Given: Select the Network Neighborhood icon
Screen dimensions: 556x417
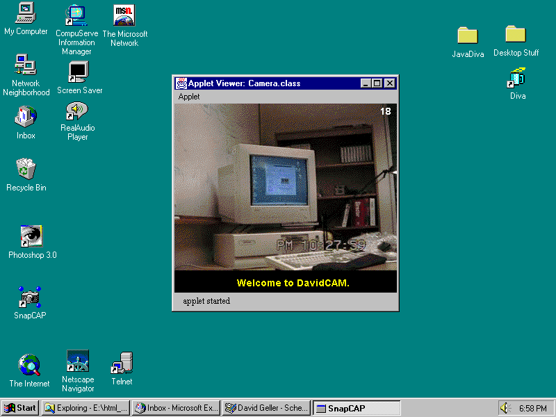Looking at the screenshot, I should coord(26,65).
